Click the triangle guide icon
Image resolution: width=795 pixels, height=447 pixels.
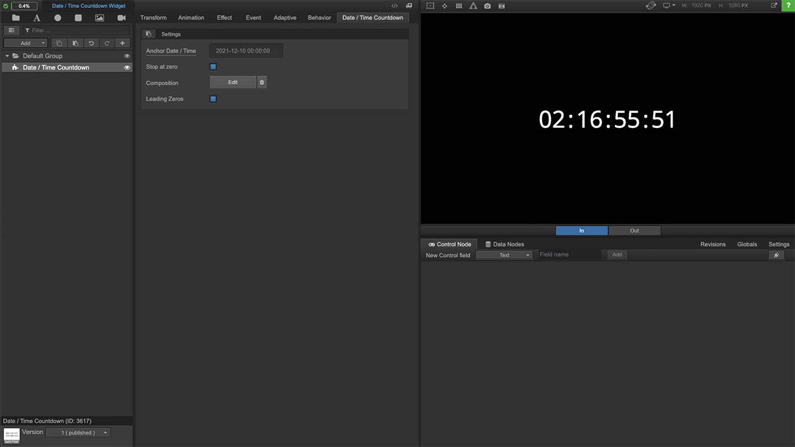coord(473,6)
